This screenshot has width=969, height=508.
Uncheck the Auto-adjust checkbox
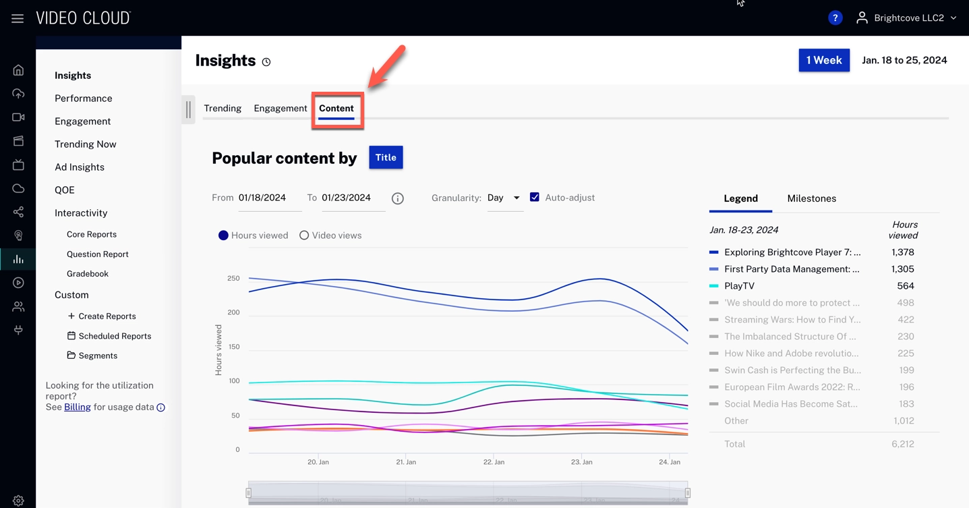pyautogui.click(x=535, y=197)
